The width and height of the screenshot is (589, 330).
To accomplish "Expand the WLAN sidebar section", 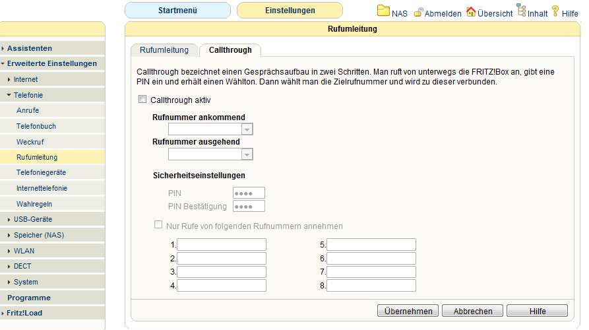I will click(24, 251).
